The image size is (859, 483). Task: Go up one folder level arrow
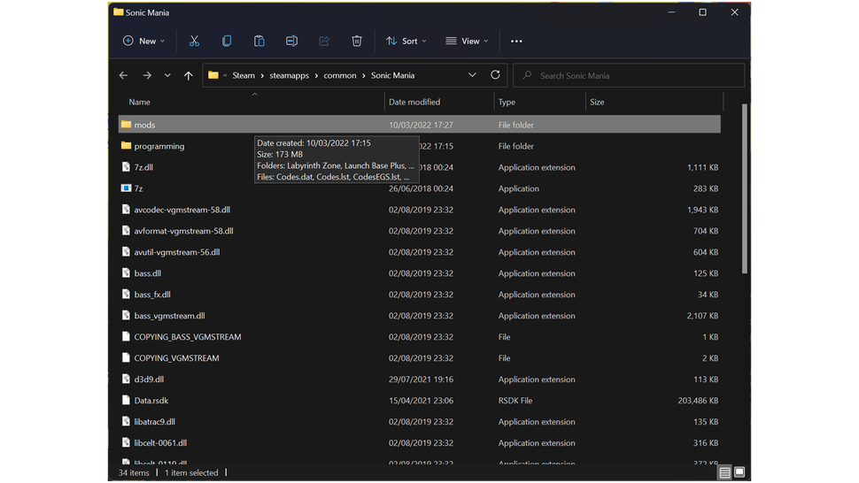tap(189, 75)
